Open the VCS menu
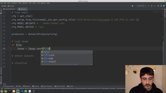Image resolution: width=166 pixels, height=93 pixels. tap(38, 3)
